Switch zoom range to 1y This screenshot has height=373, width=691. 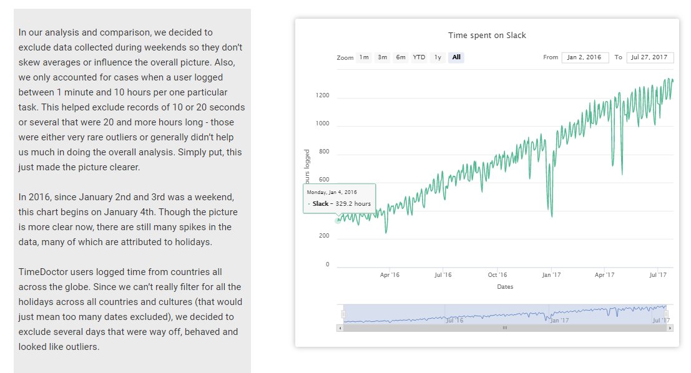pyautogui.click(x=438, y=57)
